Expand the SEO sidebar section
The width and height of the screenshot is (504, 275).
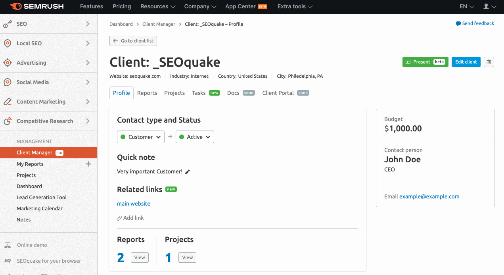88,24
